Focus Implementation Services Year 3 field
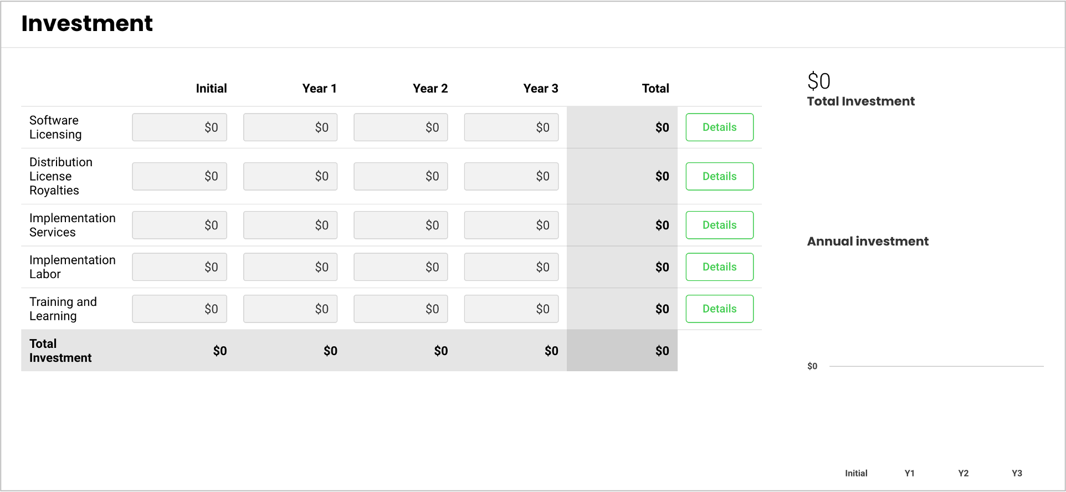Screen dimensions: 1066x492 coord(511,225)
